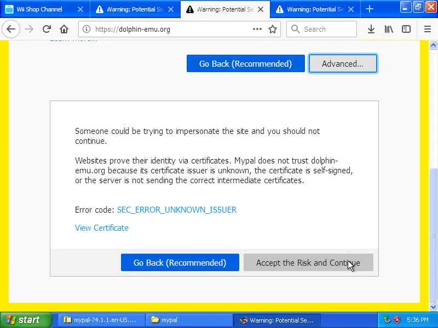Screen dimensions: 438x328
Task: Open the hamburger application menu
Action: point(428,29)
